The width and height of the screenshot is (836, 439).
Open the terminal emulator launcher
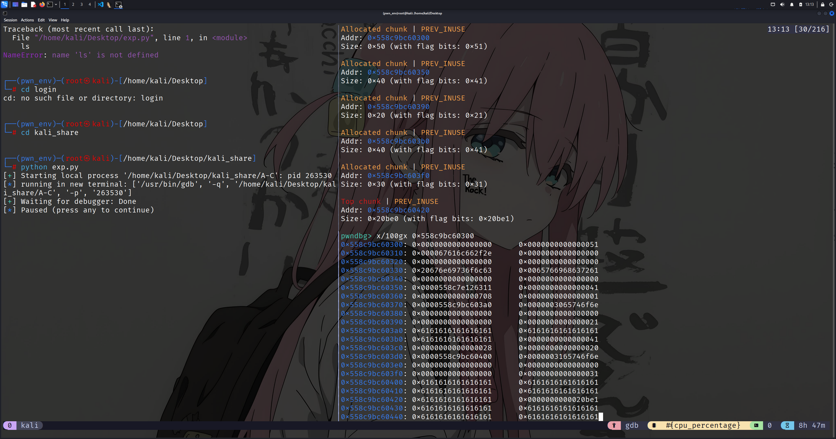click(50, 4)
